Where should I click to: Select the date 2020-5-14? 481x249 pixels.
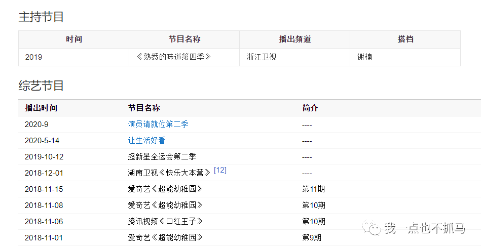[x=42, y=141]
